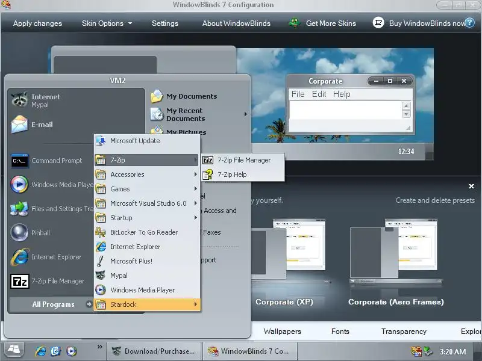Open the E-mail envelope icon
This screenshot has height=361, width=482.
[x=19, y=124]
